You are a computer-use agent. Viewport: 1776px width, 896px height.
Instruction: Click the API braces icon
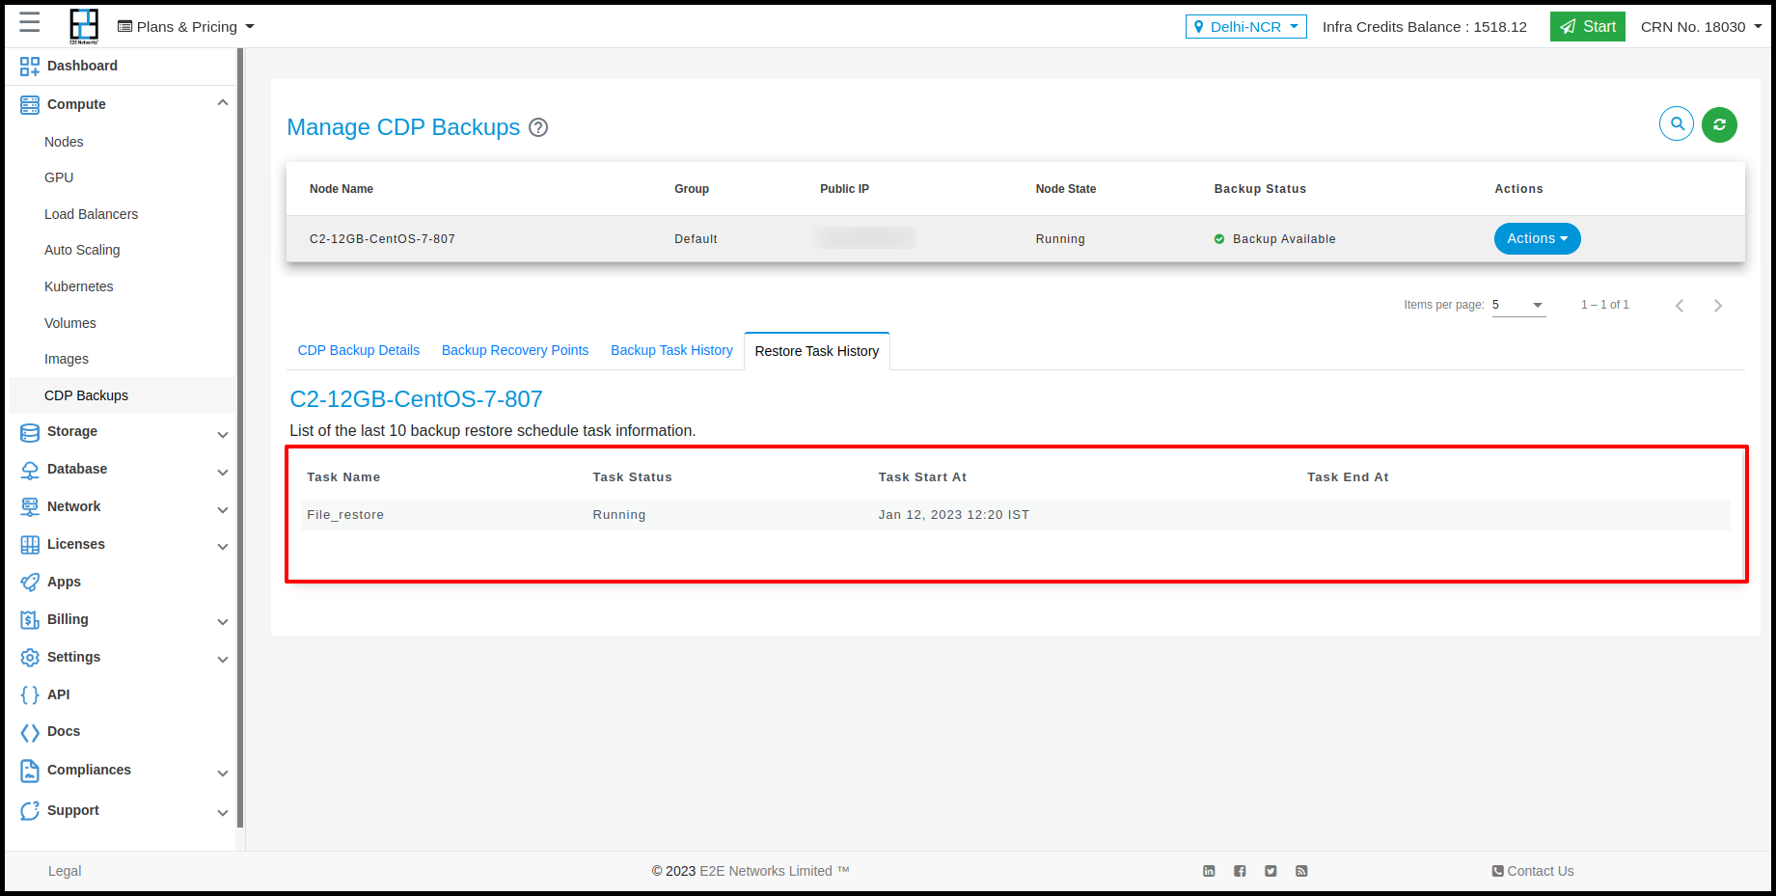click(30, 695)
